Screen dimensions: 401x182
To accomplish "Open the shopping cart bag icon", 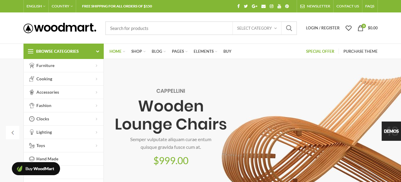I will [x=361, y=28].
